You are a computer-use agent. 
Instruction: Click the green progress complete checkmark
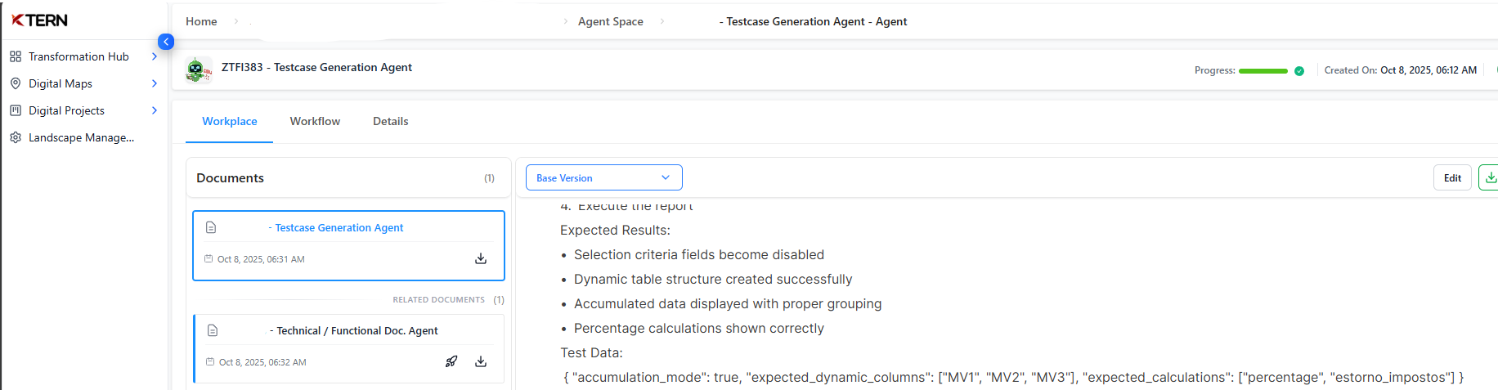click(1299, 71)
